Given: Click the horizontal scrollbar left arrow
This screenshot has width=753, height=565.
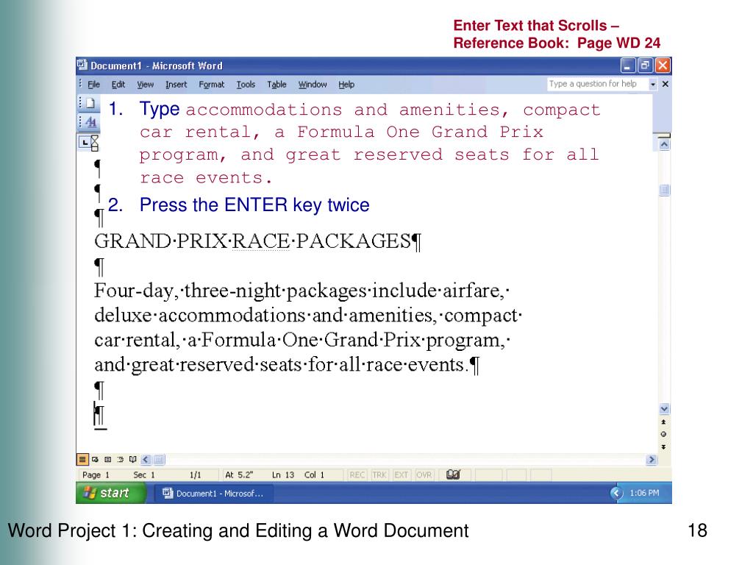Looking at the screenshot, I should [x=146, y=460].
